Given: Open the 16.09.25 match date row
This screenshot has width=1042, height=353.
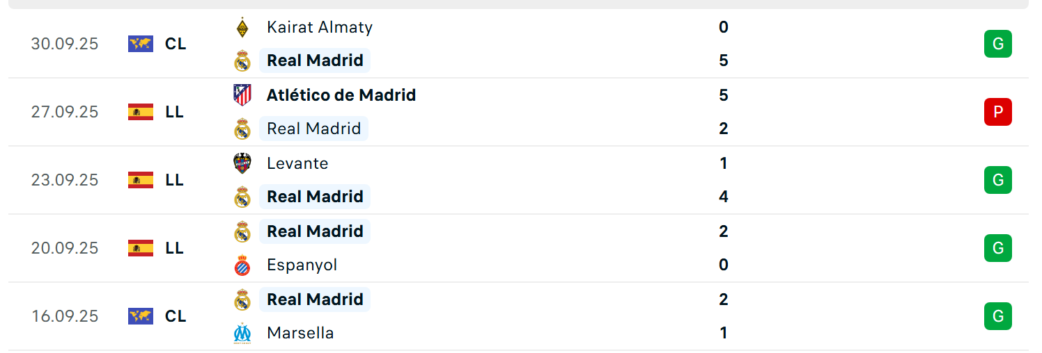Looking at the screenshot, I should click(518, 316).
